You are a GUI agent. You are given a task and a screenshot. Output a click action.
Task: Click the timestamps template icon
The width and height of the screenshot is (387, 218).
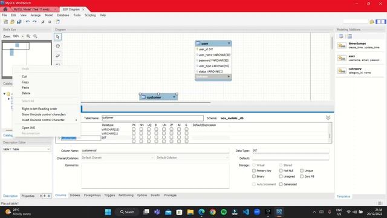click(x=342, y=45)
